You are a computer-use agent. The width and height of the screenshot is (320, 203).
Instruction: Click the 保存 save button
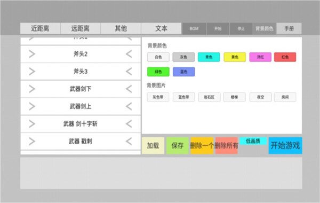coord(178,145)
